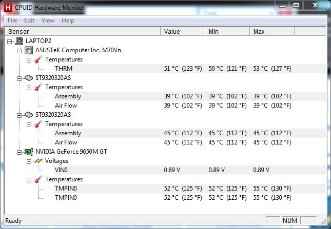Select the VIN0 voltage row
Viewport: 331px width, 229px height.
pos(62,170)
